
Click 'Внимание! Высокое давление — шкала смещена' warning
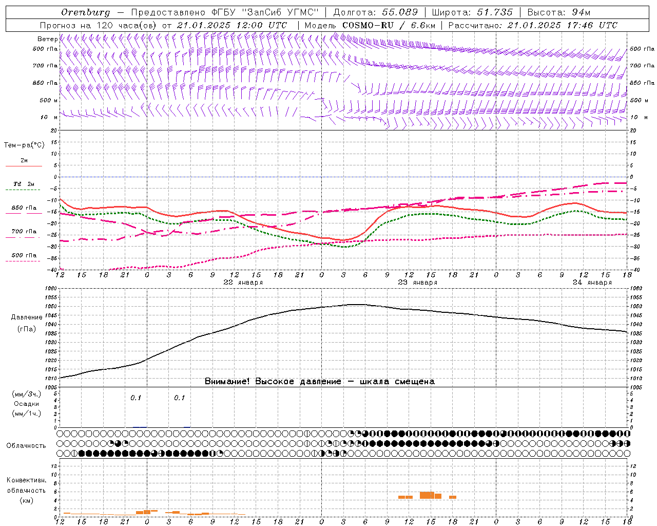pyautogui.click(x=320, y=382)
